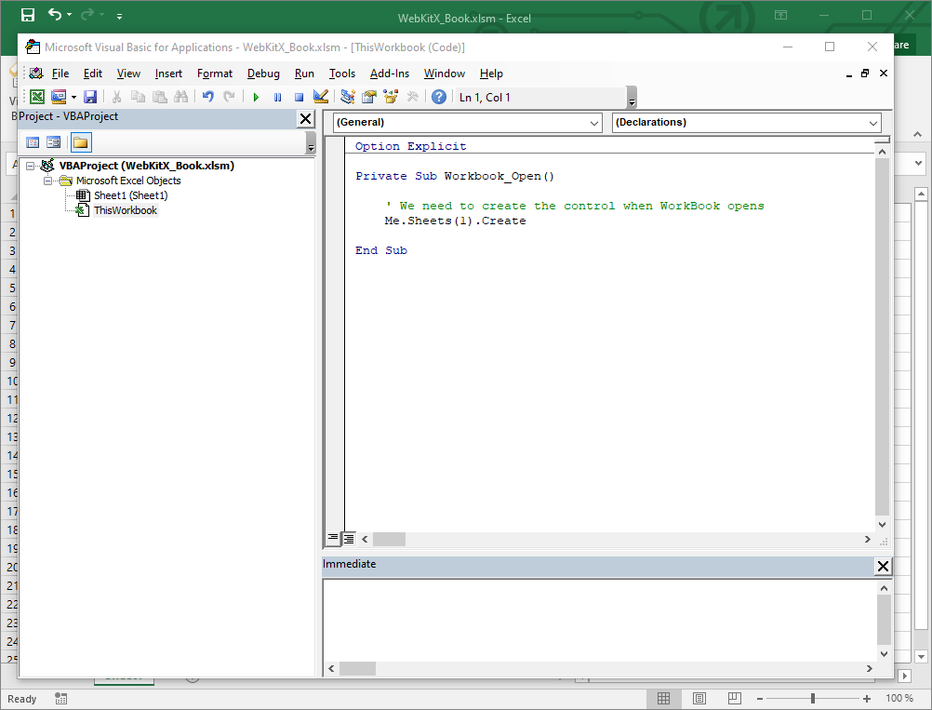This screenshot has width=932, height=710.
Task: Open the Tools menu
Action: tap(341, 74)
